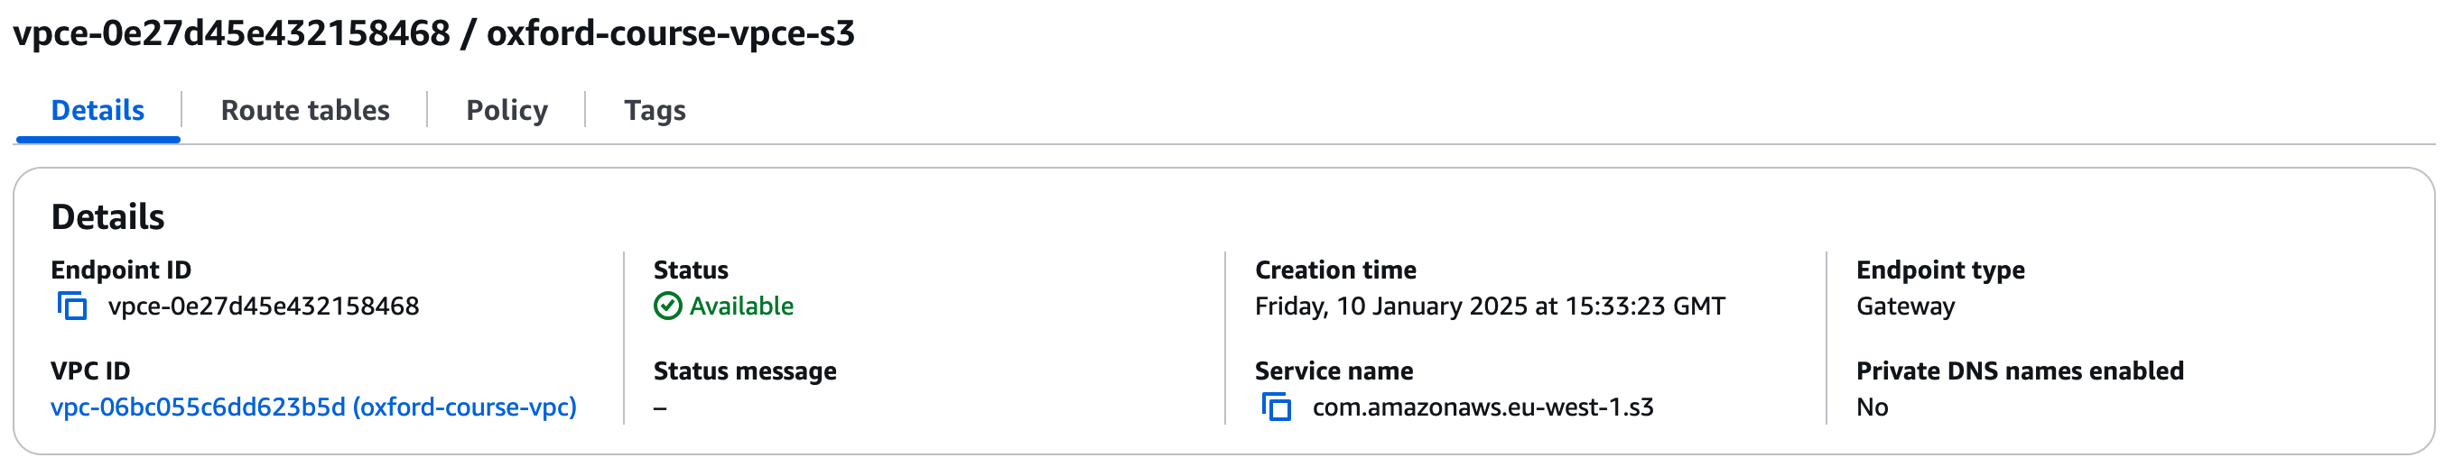Screen dimensions: 2454x476
Task: Click the green Available status checkmark icon
Action: [668, 307]
